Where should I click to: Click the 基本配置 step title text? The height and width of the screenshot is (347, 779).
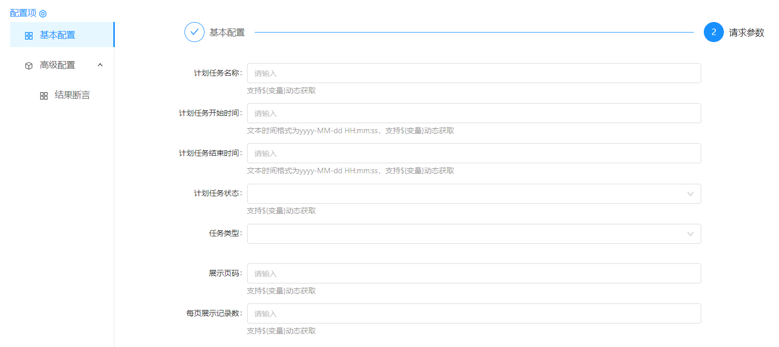tap(227, 33)
